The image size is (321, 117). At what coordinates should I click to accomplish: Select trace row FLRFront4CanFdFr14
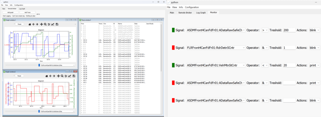pos(120,66)
